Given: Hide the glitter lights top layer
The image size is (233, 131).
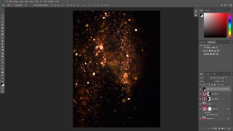Looking at the screenshot, I should coord(200,89).
